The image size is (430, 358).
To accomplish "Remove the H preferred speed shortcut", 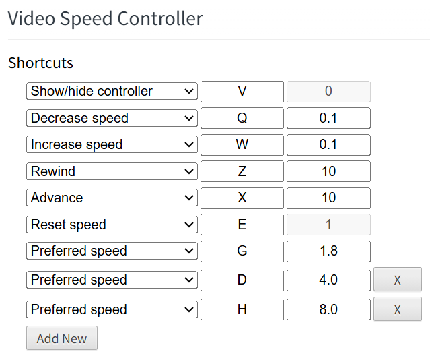I will tap(398, 309).
